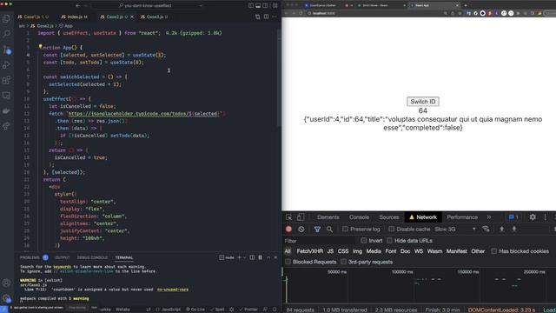Expand more DevTools tabs chevron
556x313 pixels.
(489, 217)
